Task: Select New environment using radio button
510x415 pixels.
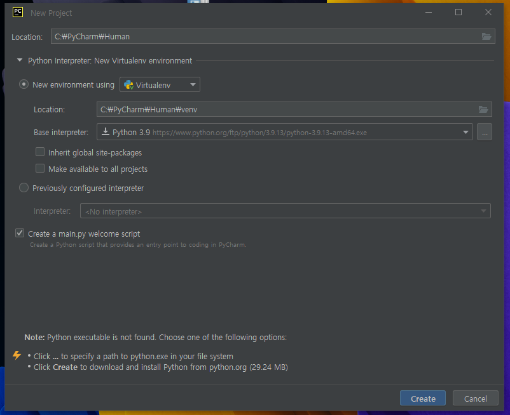Action: point(24,84)
